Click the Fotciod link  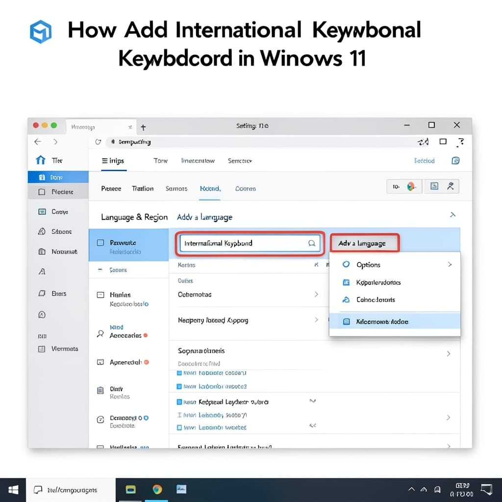click(424, 161)
